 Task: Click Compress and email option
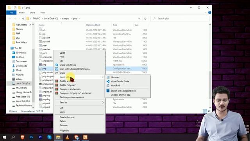tap(70, 89)
